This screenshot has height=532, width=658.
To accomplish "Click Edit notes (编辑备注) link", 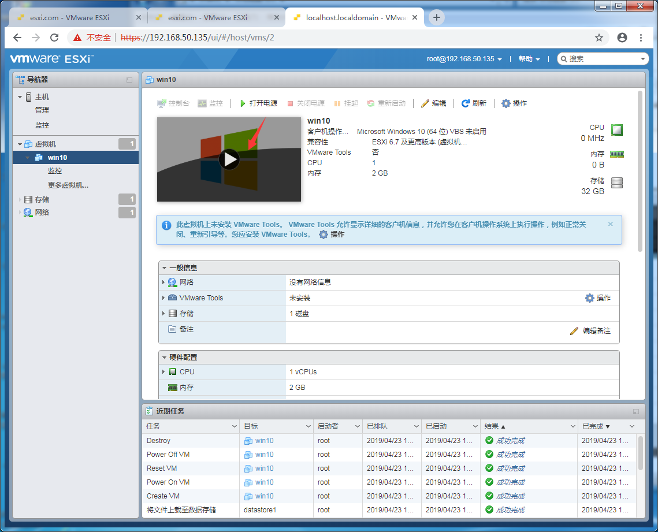I will click(x=590, y=331).
